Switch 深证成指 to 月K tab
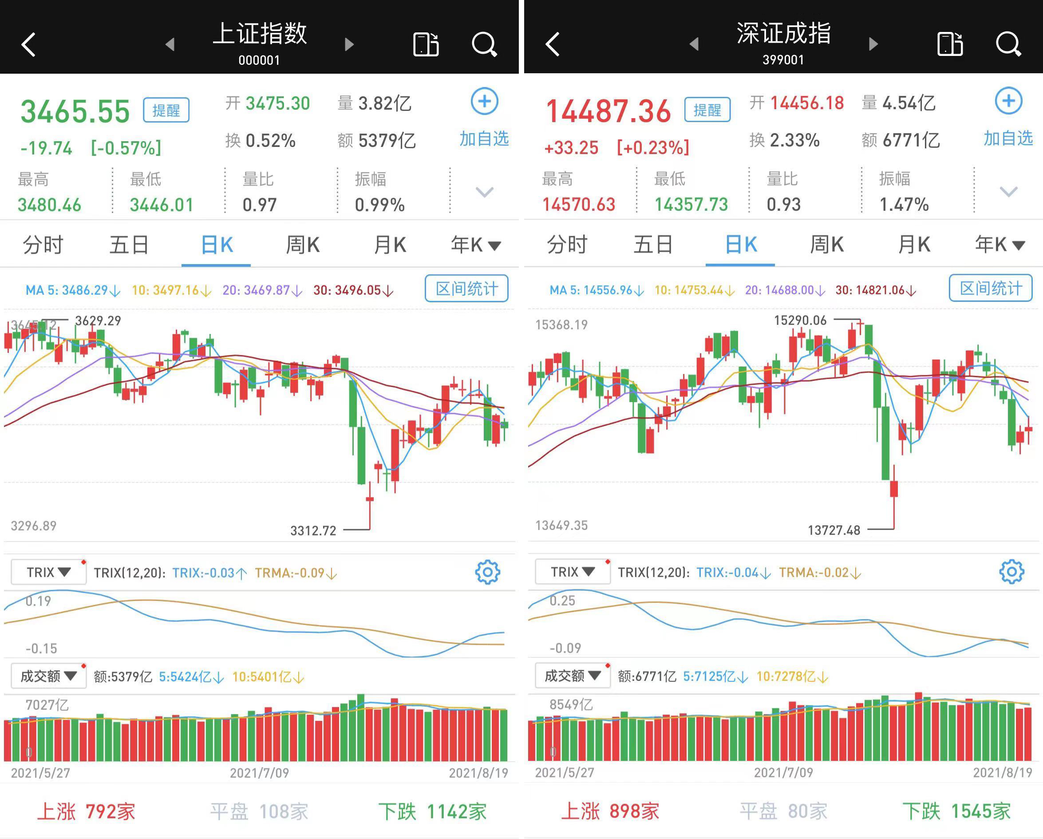The width and height of the screenshot is (1043, 839). [x=914, y=244]
